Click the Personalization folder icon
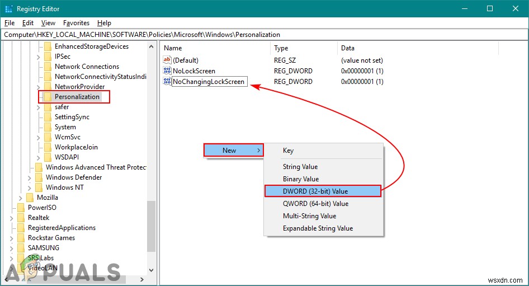Screen dimensions: 529x286 coord(48,97)
